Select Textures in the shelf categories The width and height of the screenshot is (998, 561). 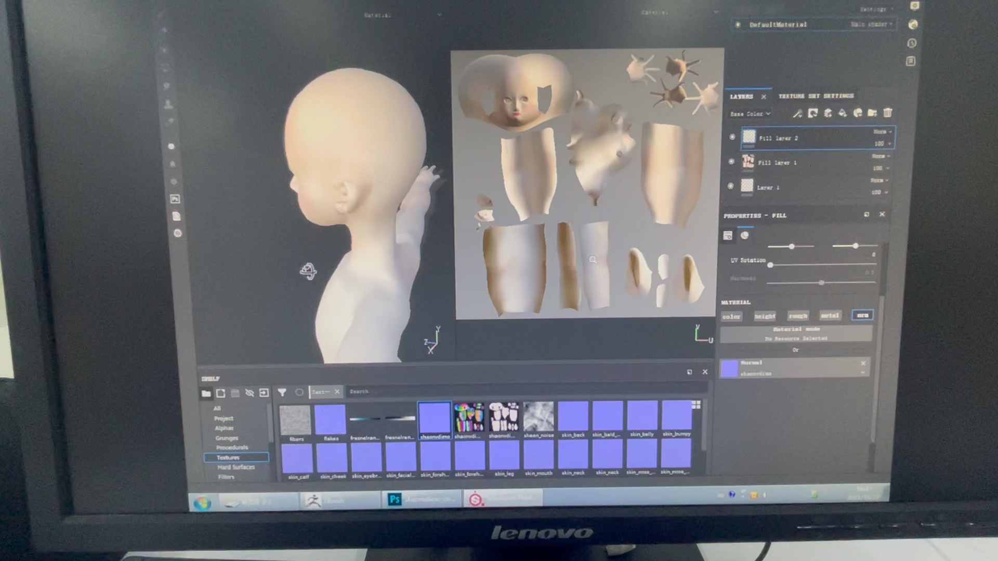(x=237, y=458)
